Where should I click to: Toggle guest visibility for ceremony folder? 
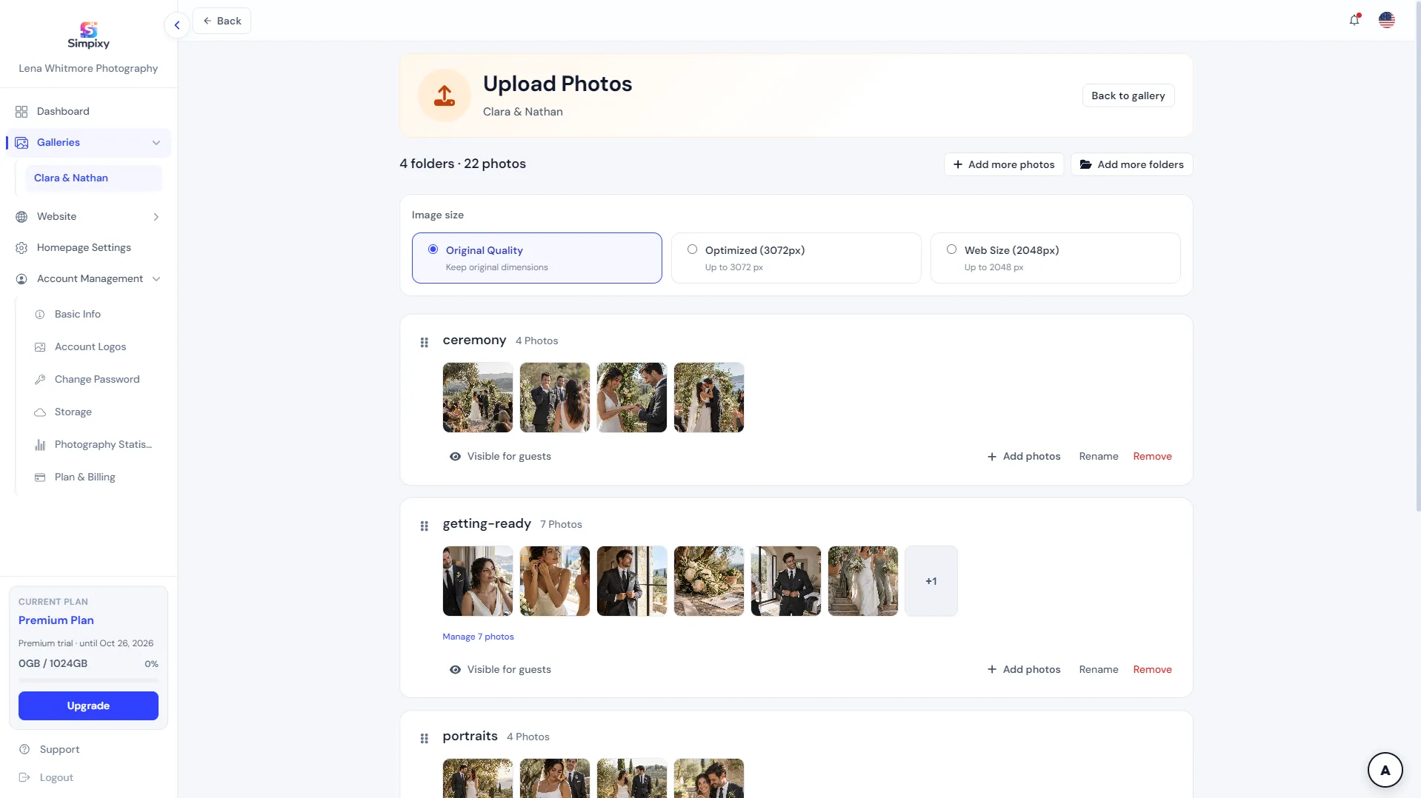pyautogui.click(x=500, y=457)
